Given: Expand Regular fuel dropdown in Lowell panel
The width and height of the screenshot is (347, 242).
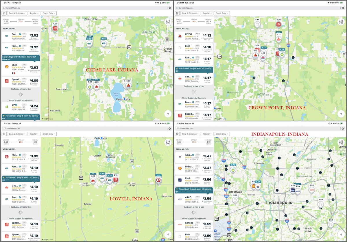Looking at the screenshot, I should pos(34,134).
